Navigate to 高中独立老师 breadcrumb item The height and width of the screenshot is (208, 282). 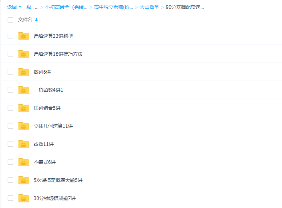113,7
